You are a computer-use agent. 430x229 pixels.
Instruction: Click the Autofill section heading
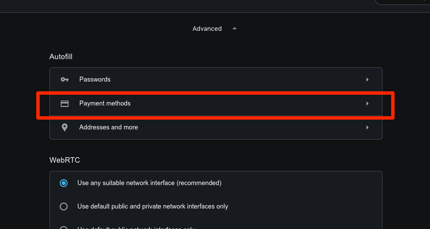[61, 57]
